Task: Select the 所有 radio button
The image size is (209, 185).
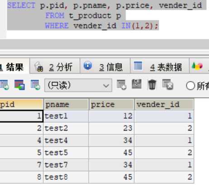Action: (190, 85)
